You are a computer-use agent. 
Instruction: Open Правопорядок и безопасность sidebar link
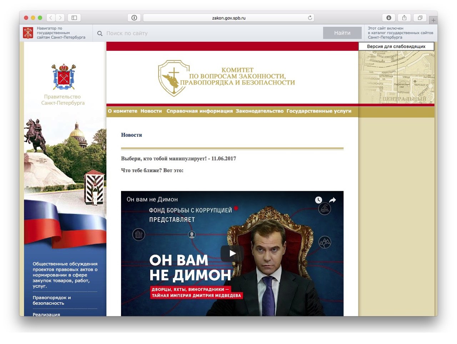click(x=52, y=300)
